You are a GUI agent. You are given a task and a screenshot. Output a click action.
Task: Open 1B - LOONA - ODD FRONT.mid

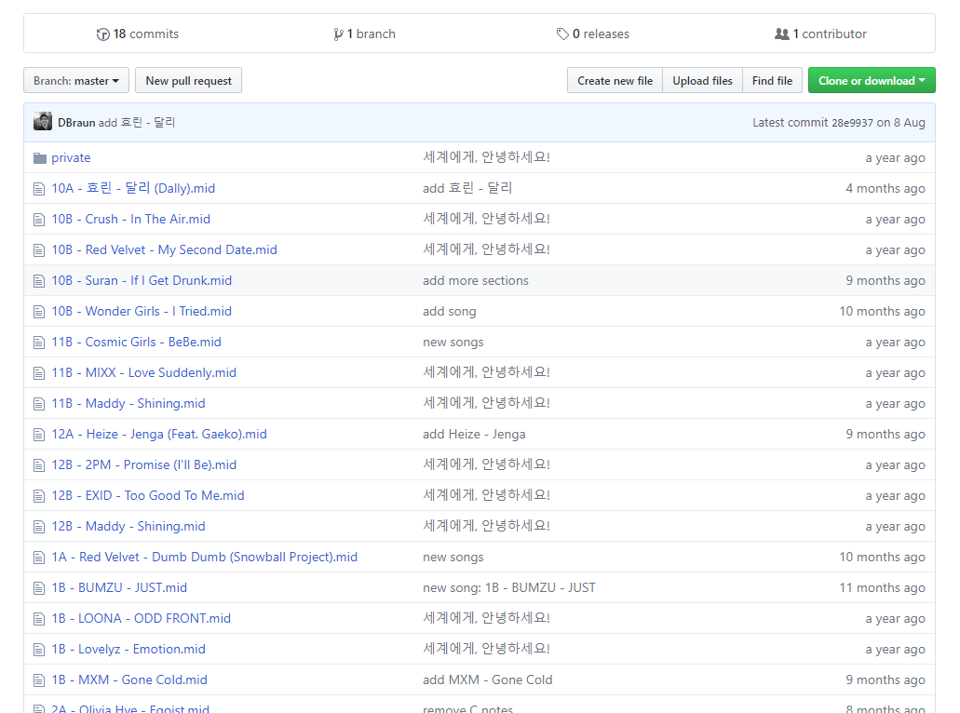click(x=142, y=617)
